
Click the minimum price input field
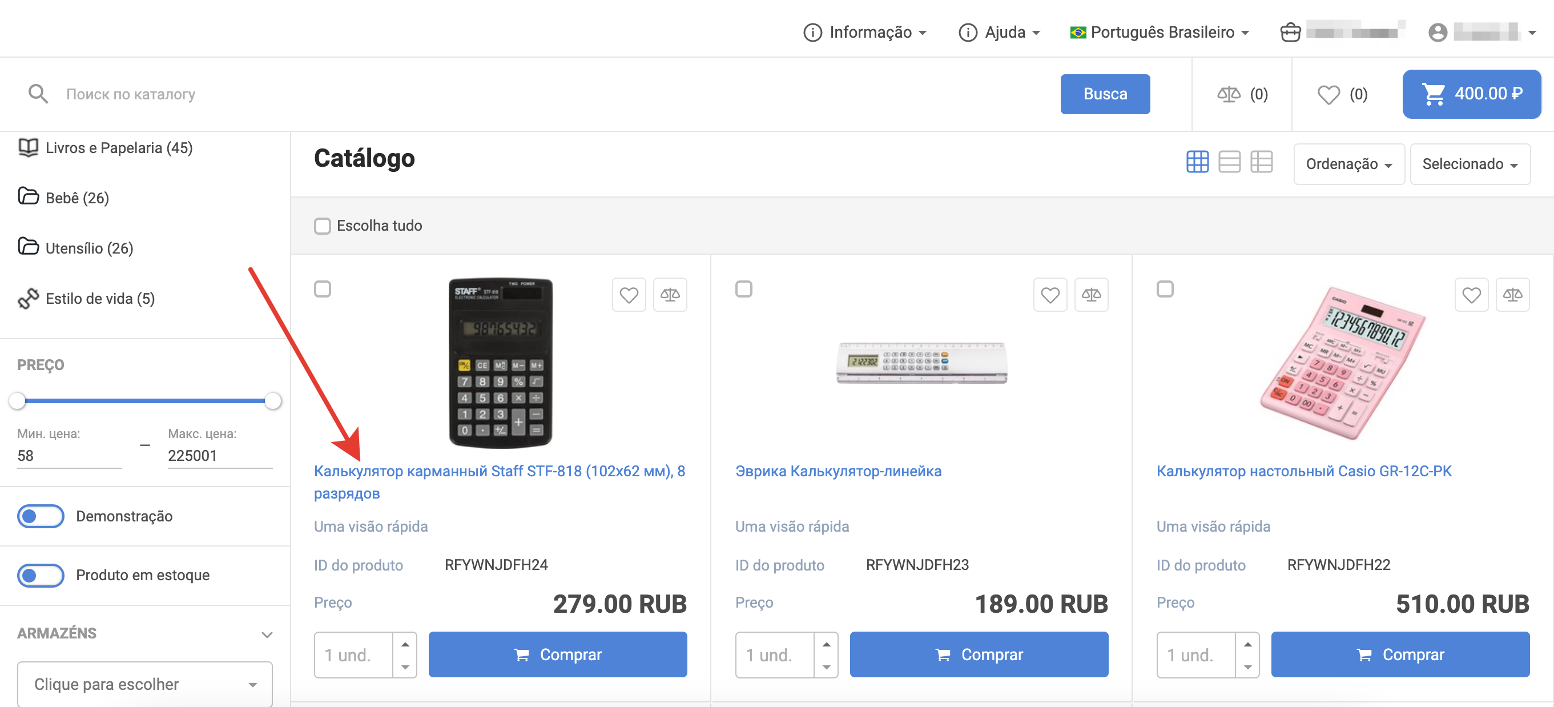click(x=70, y=456)
